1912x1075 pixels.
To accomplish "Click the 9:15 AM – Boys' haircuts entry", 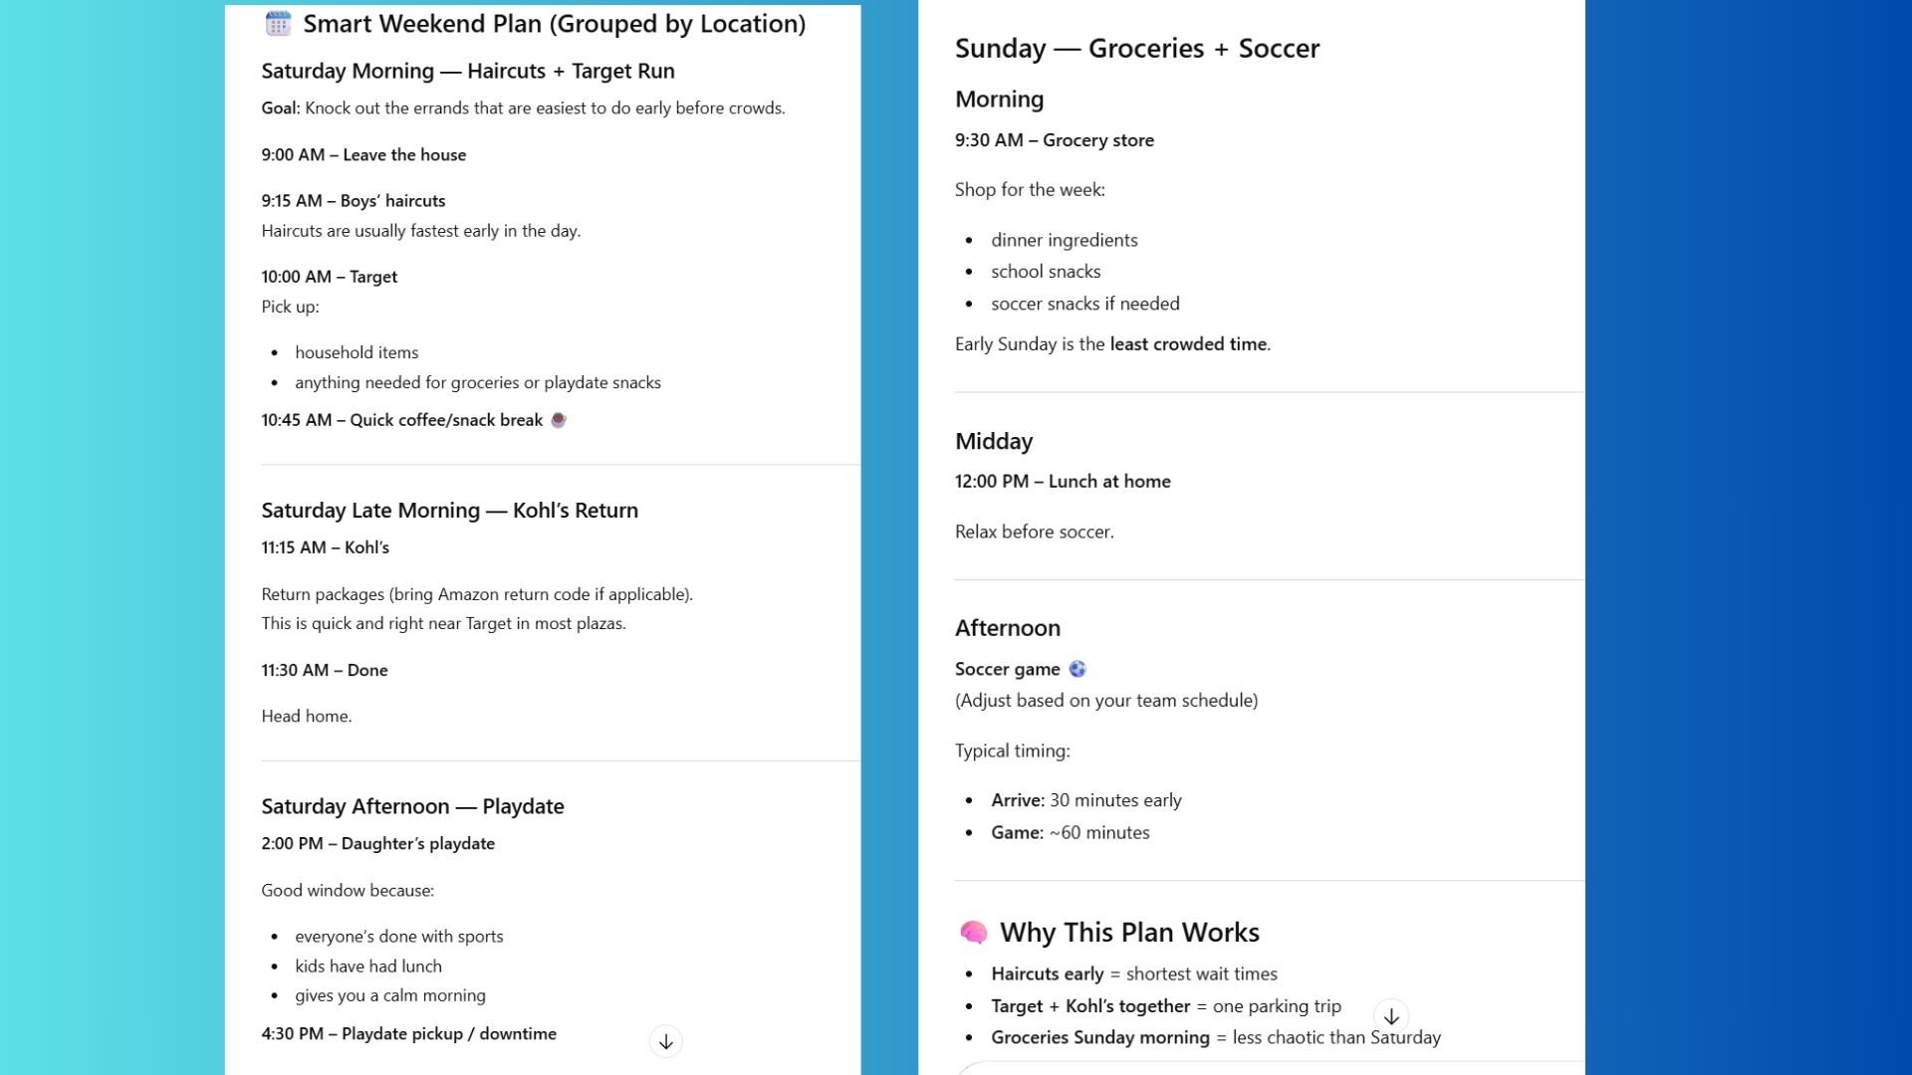I will click(x=353, y=200).
